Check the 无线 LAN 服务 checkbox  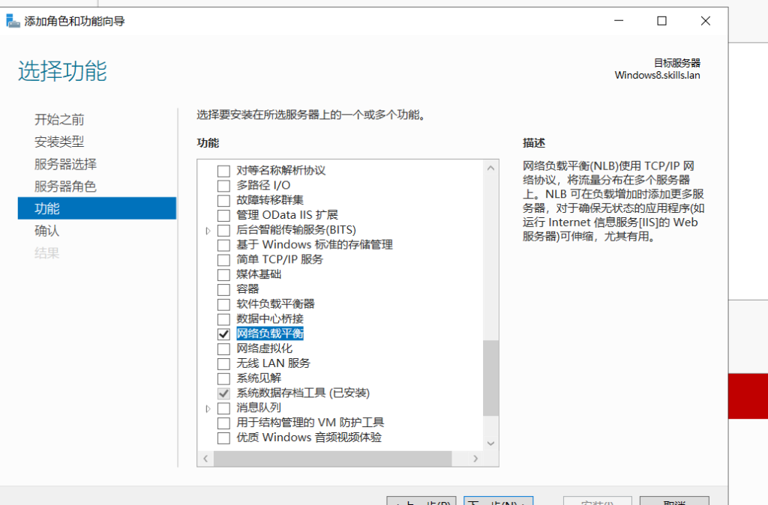[223, 363]
